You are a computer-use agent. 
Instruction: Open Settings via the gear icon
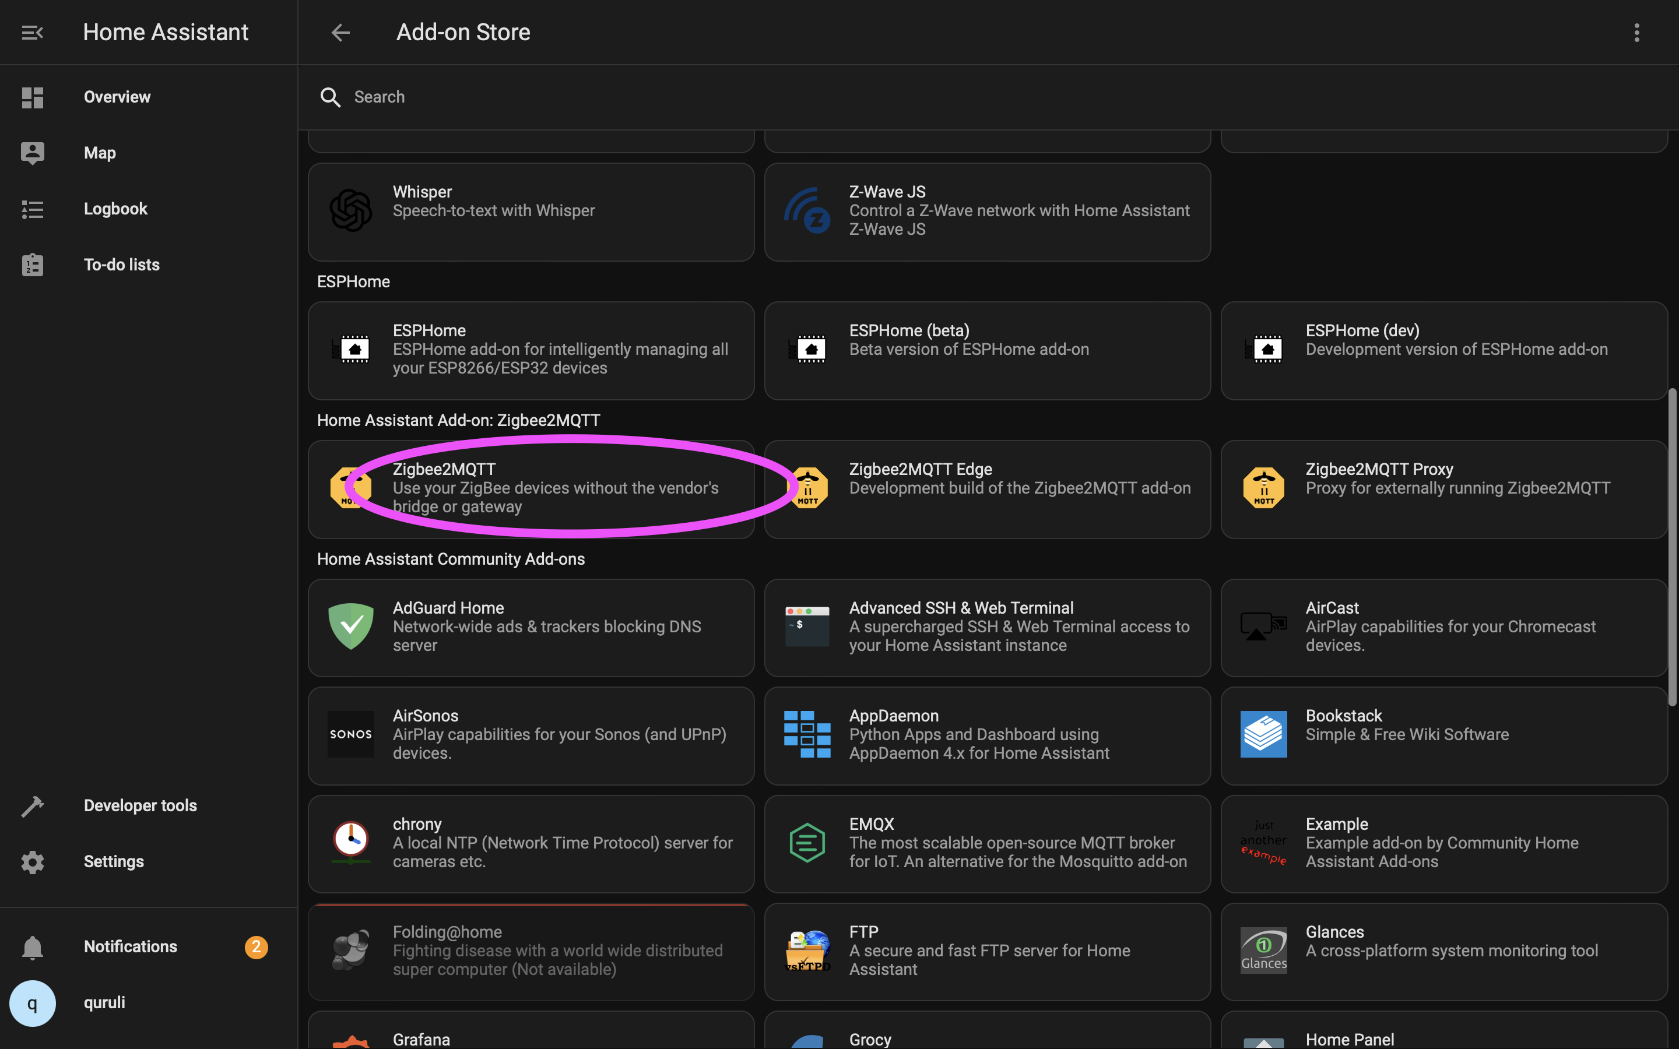33,862
